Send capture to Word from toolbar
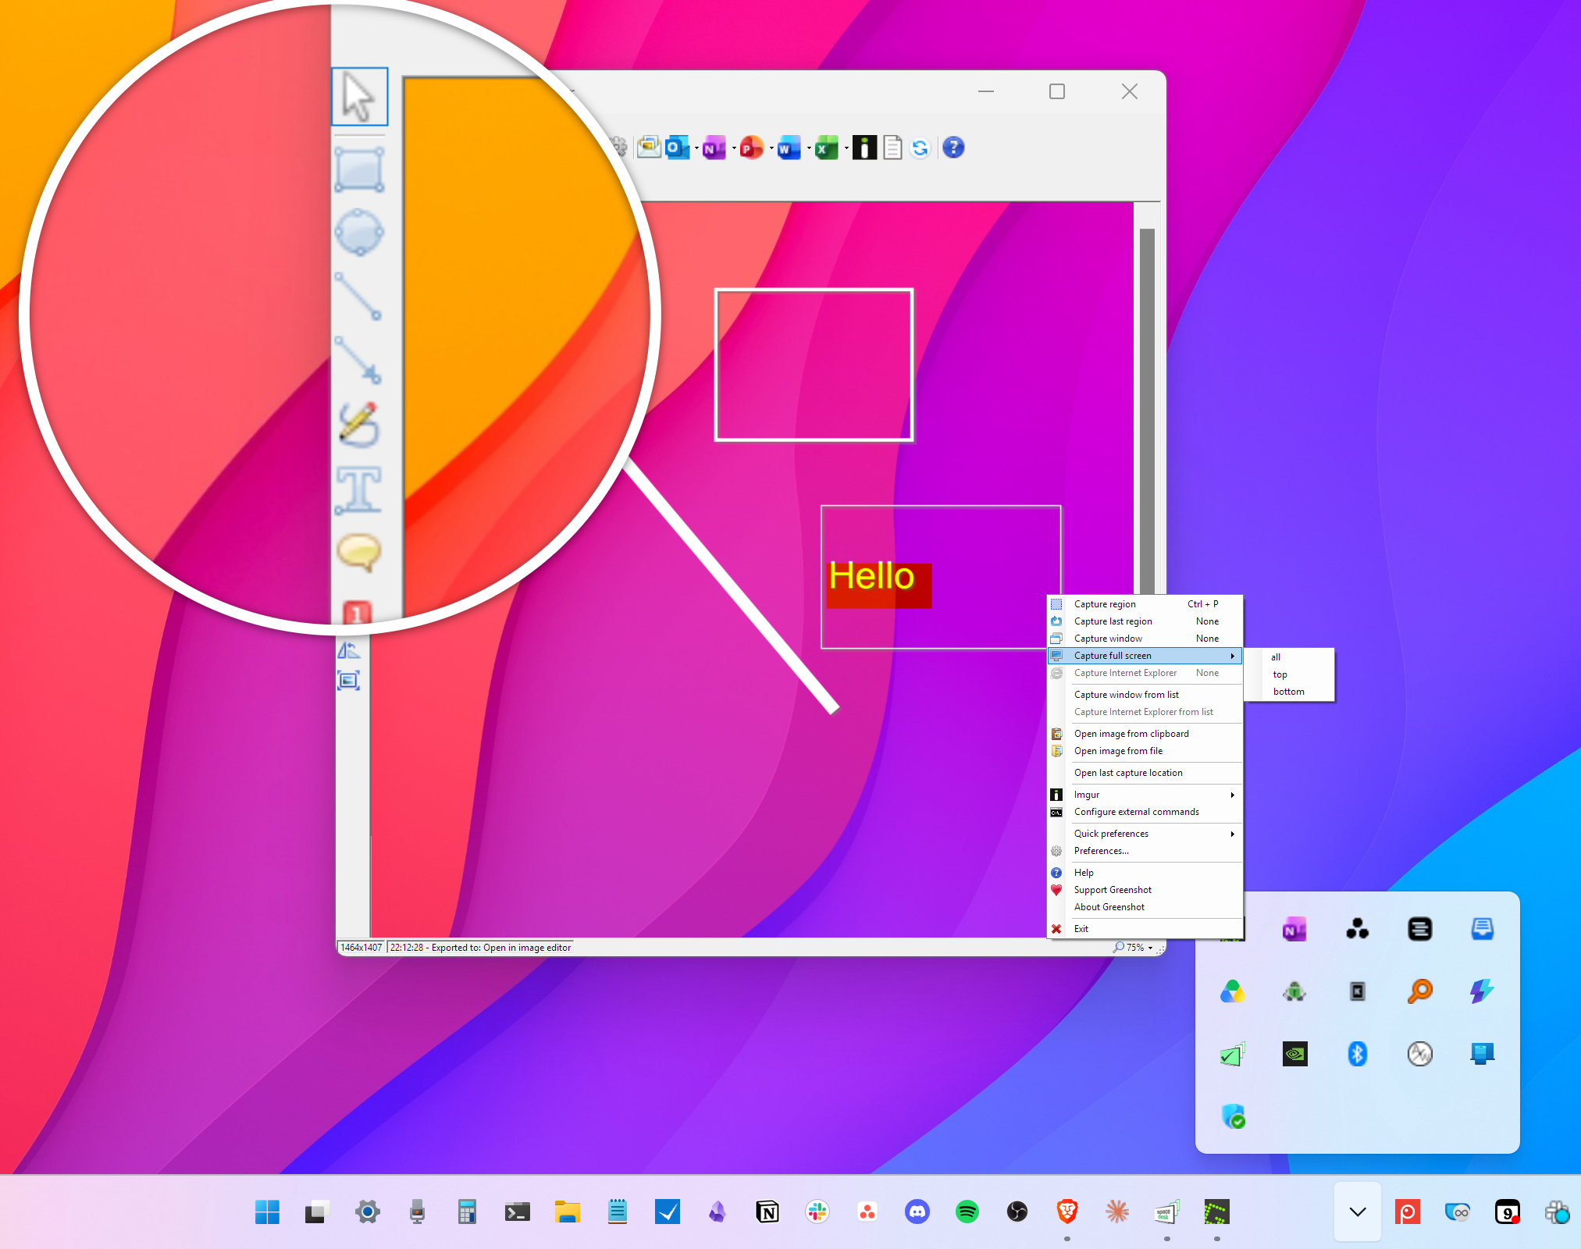The width and height of the screenshot is (1581, 1249). click(x=789, y=147)
